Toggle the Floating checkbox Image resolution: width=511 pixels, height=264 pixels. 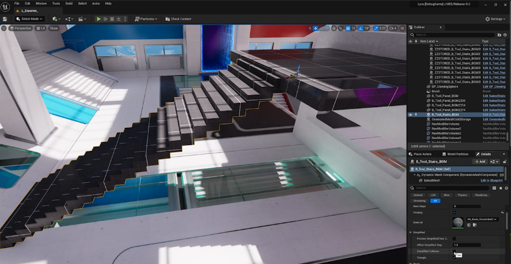pyautogui.click(x=454, y=213)
